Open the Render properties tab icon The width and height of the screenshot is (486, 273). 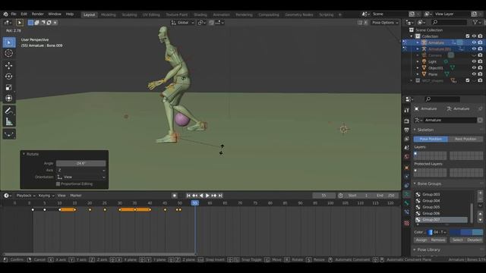point(407,121)
